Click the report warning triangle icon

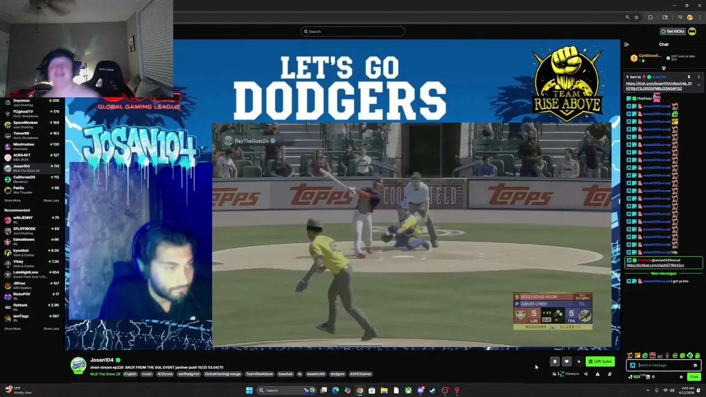click(597, 374)
